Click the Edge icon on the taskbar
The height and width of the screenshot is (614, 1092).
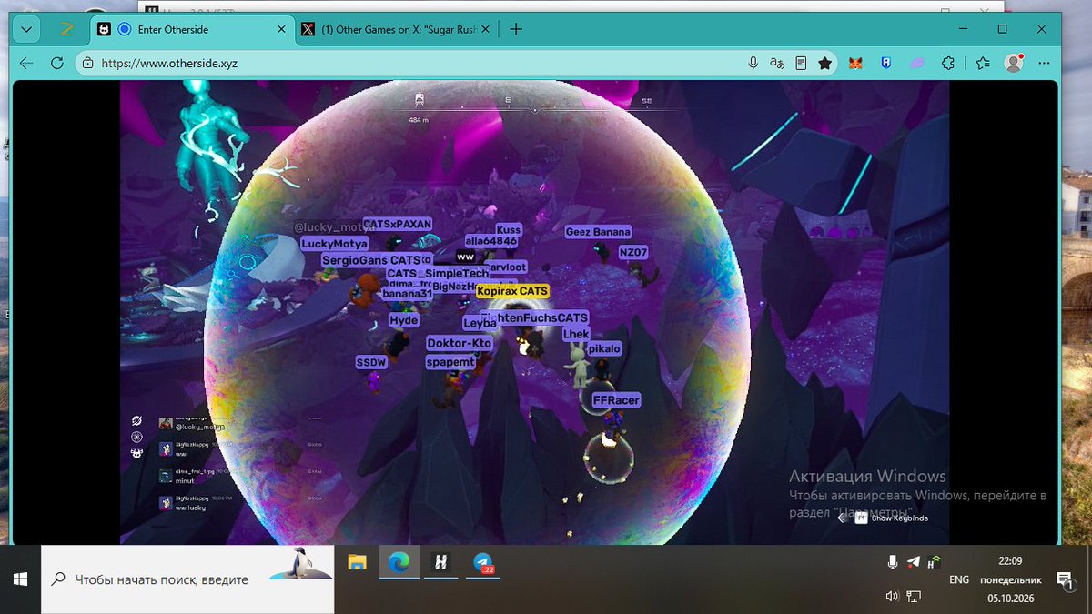[x=399, y=562]
